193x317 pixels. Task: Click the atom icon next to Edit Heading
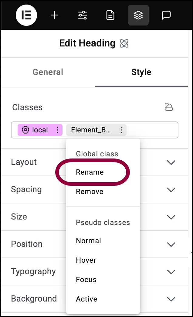point(124,43)
